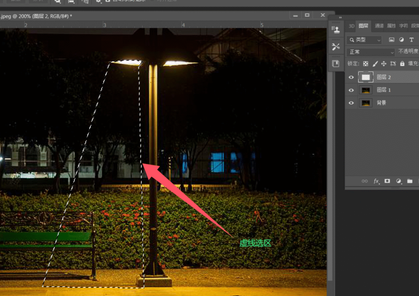Filter layers by type (T) icon
Screen dimensions: 419x296
pyautogui.click(x=412, y=40)
